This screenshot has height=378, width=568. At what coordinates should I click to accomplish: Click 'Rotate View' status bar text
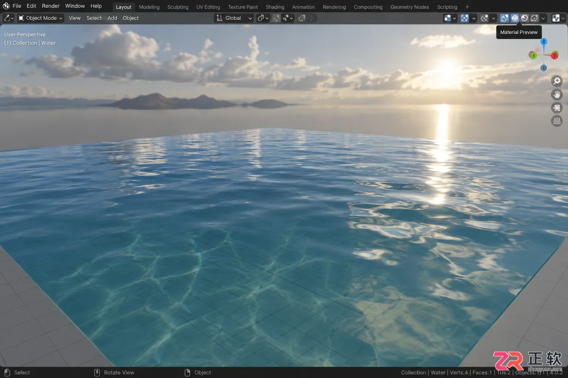[119, 373]
